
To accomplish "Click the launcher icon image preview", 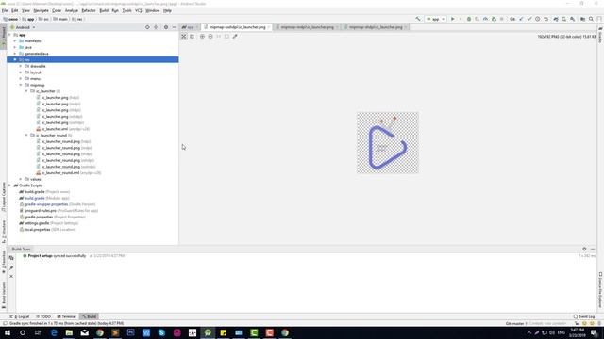I will [388, 143].
